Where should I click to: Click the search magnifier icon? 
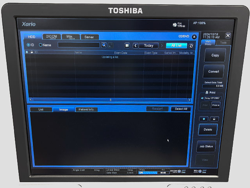tap(104, 45)
